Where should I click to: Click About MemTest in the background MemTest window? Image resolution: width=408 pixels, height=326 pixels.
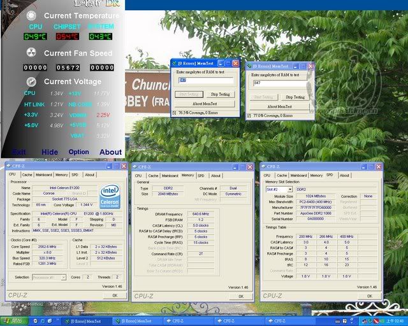tap(279, 106)
